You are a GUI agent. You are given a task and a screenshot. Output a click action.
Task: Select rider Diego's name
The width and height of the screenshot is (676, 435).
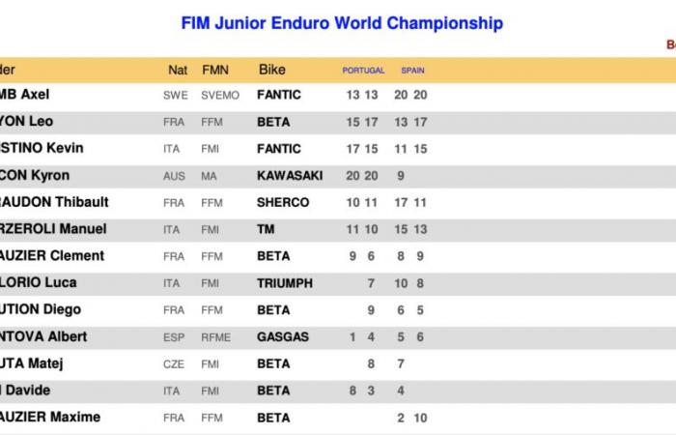41,309
